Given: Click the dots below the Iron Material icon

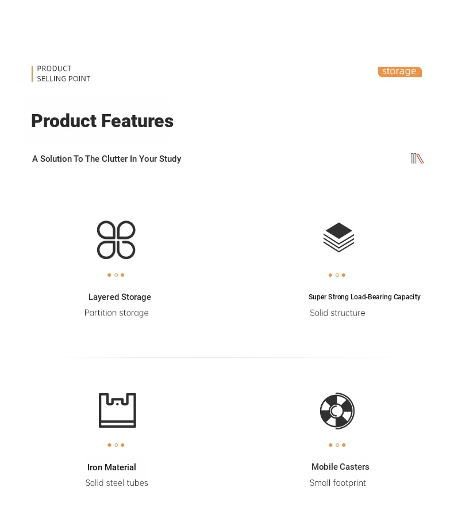Looking at the screenshot, I should click(x=116, y=445).
